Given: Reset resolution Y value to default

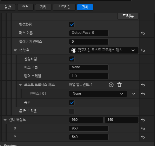Looking at the screenshot, I should (x=143, y=137).
